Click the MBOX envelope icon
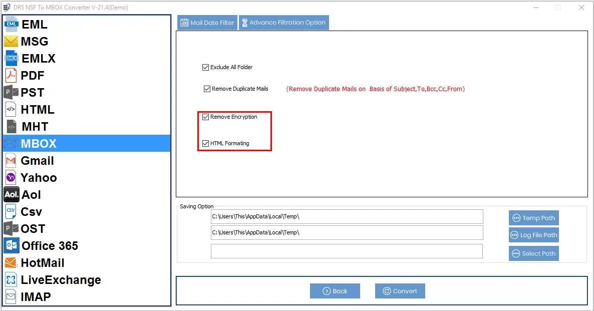 coord(11,144)
